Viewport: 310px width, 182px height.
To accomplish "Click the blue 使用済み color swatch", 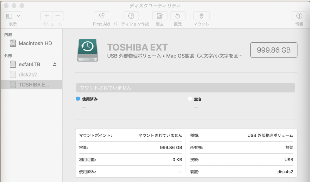I will pos(78,99).
